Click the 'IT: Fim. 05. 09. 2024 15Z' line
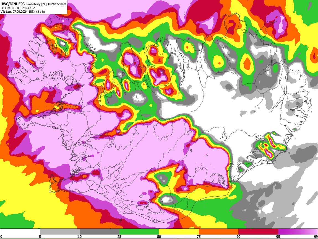318x239 pixels. (18, 8)
